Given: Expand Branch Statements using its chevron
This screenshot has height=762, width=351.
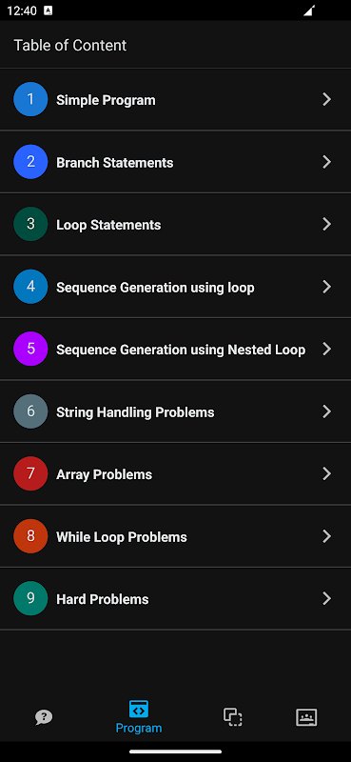Looking at the screenshot, I should pos(326,162).
